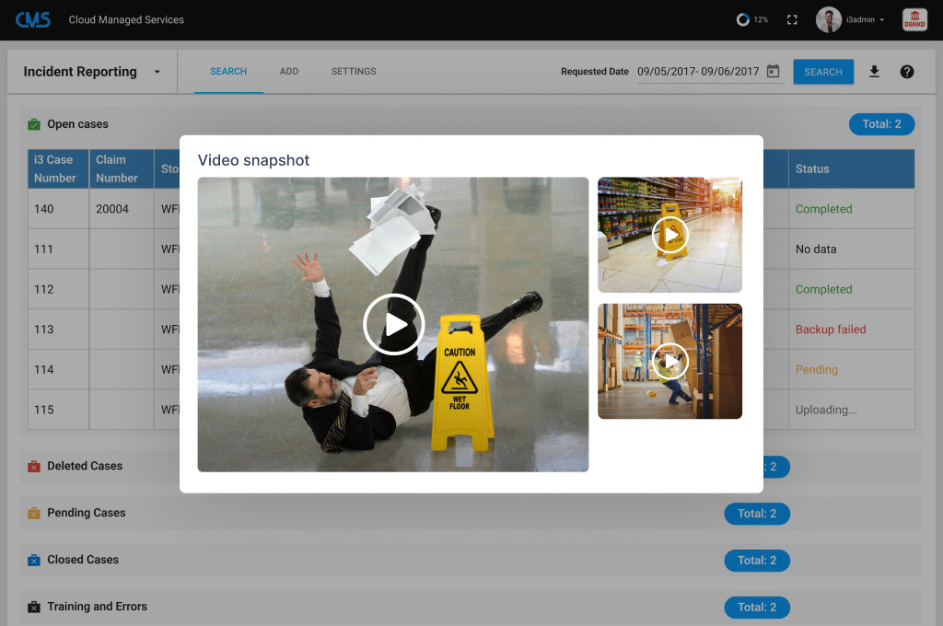Click the Total: 2 badge for Pending Cases

coord(757,513)
